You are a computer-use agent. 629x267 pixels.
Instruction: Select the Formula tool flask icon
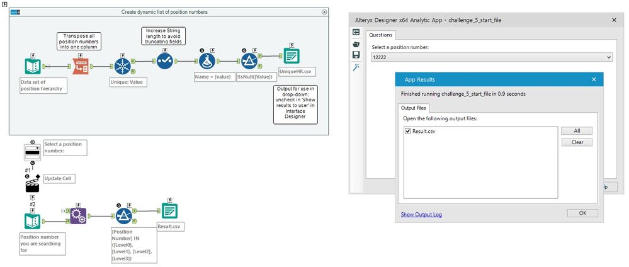click(207, 62)
